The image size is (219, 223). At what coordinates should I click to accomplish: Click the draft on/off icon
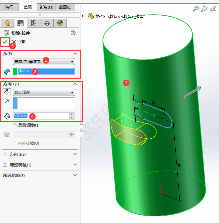[7, 134]
